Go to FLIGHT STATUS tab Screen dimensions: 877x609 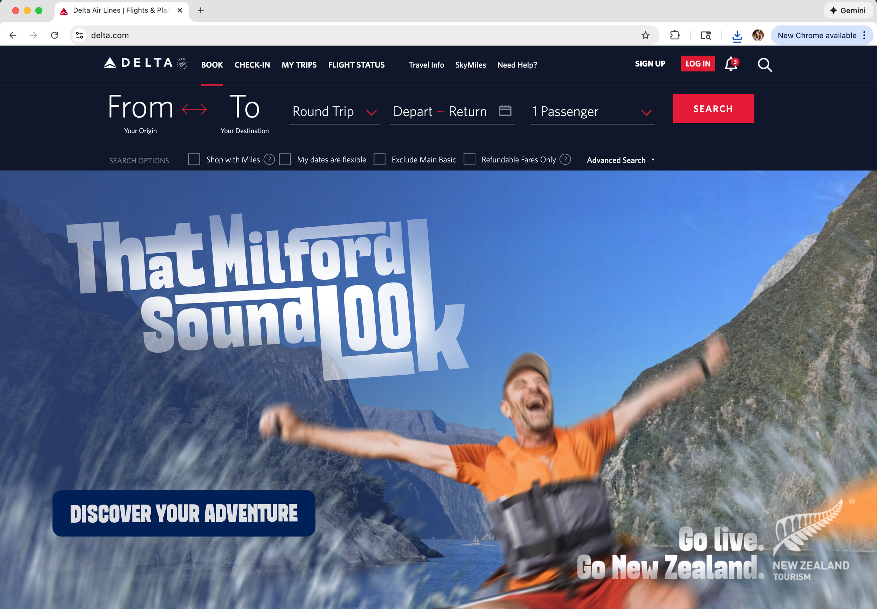[x=356, y=65]
